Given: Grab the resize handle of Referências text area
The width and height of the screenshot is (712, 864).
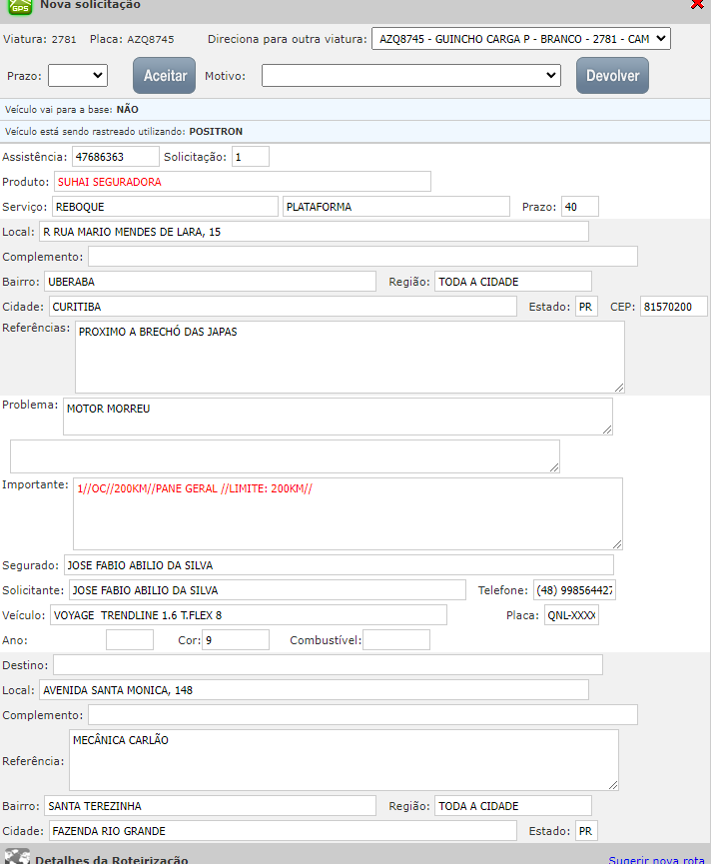Looking at the screenshot, I should click(x=619, y=388).
